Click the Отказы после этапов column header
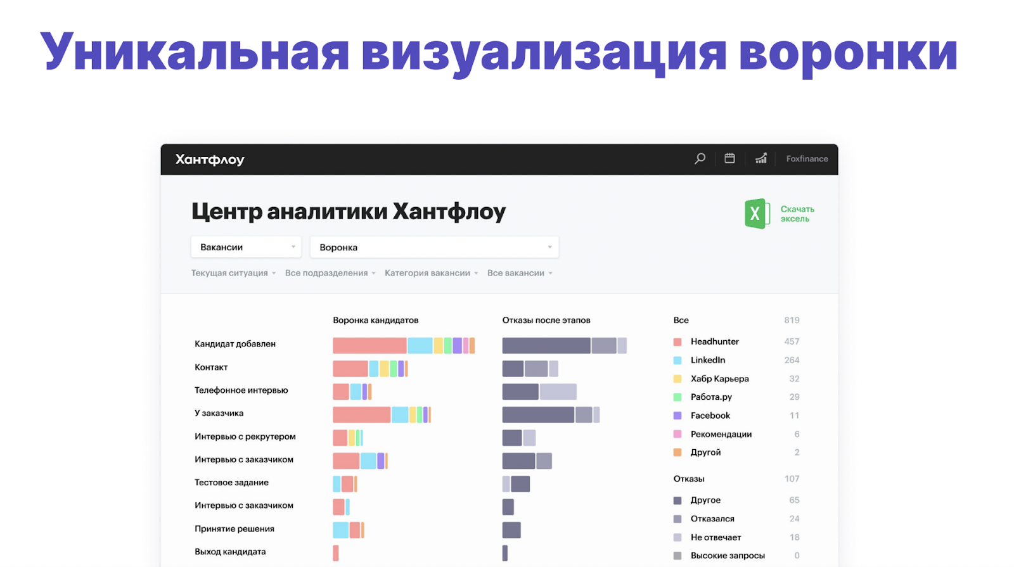Image resolution: width=1014 pixels, height=567 pixels. 546,321
